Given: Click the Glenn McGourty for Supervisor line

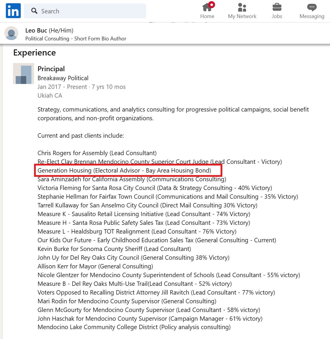Looking at the screenshot, I should (149, 310).
